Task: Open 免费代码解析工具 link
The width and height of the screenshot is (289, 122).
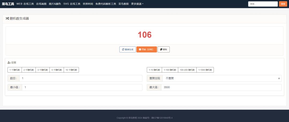Action: [106, 4]
